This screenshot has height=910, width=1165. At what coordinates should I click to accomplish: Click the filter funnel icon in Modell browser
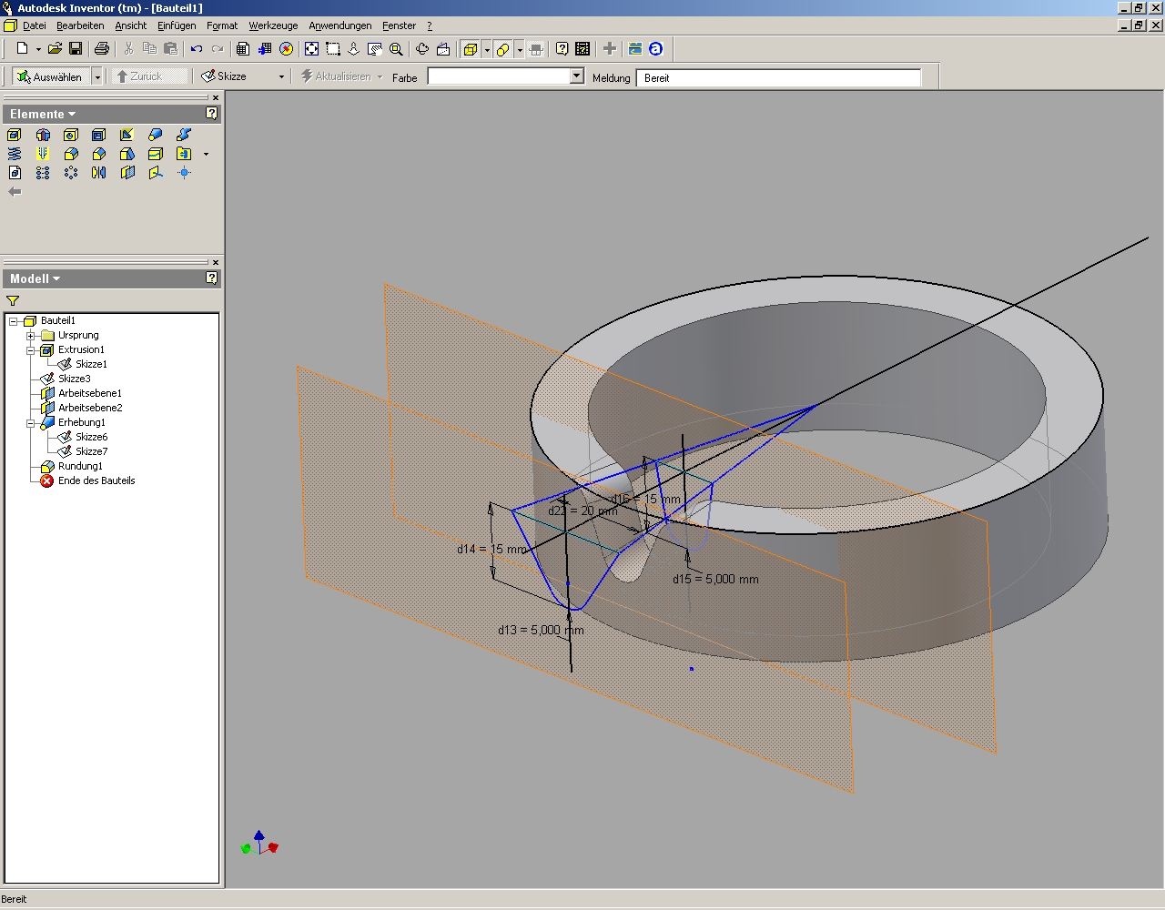pyautogui.click(x=13, y=301)
